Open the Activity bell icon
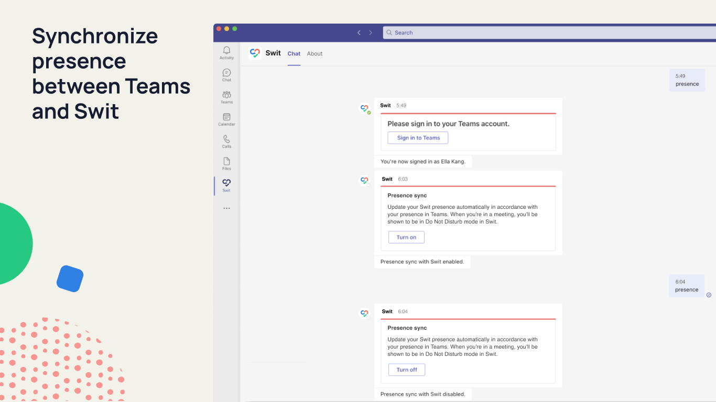 click(226, 52)
